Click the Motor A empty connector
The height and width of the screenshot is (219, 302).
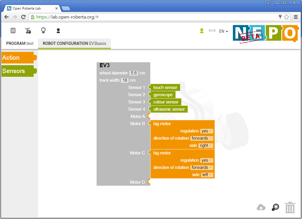[x=149, y=116]
